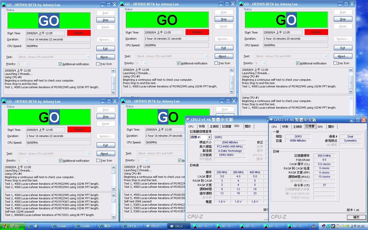The width and height of the screenshot is (368, 230).
Task: Enable Tray Icon in 20-seconds ORTHOS window
Action: [x=335, y=63]
